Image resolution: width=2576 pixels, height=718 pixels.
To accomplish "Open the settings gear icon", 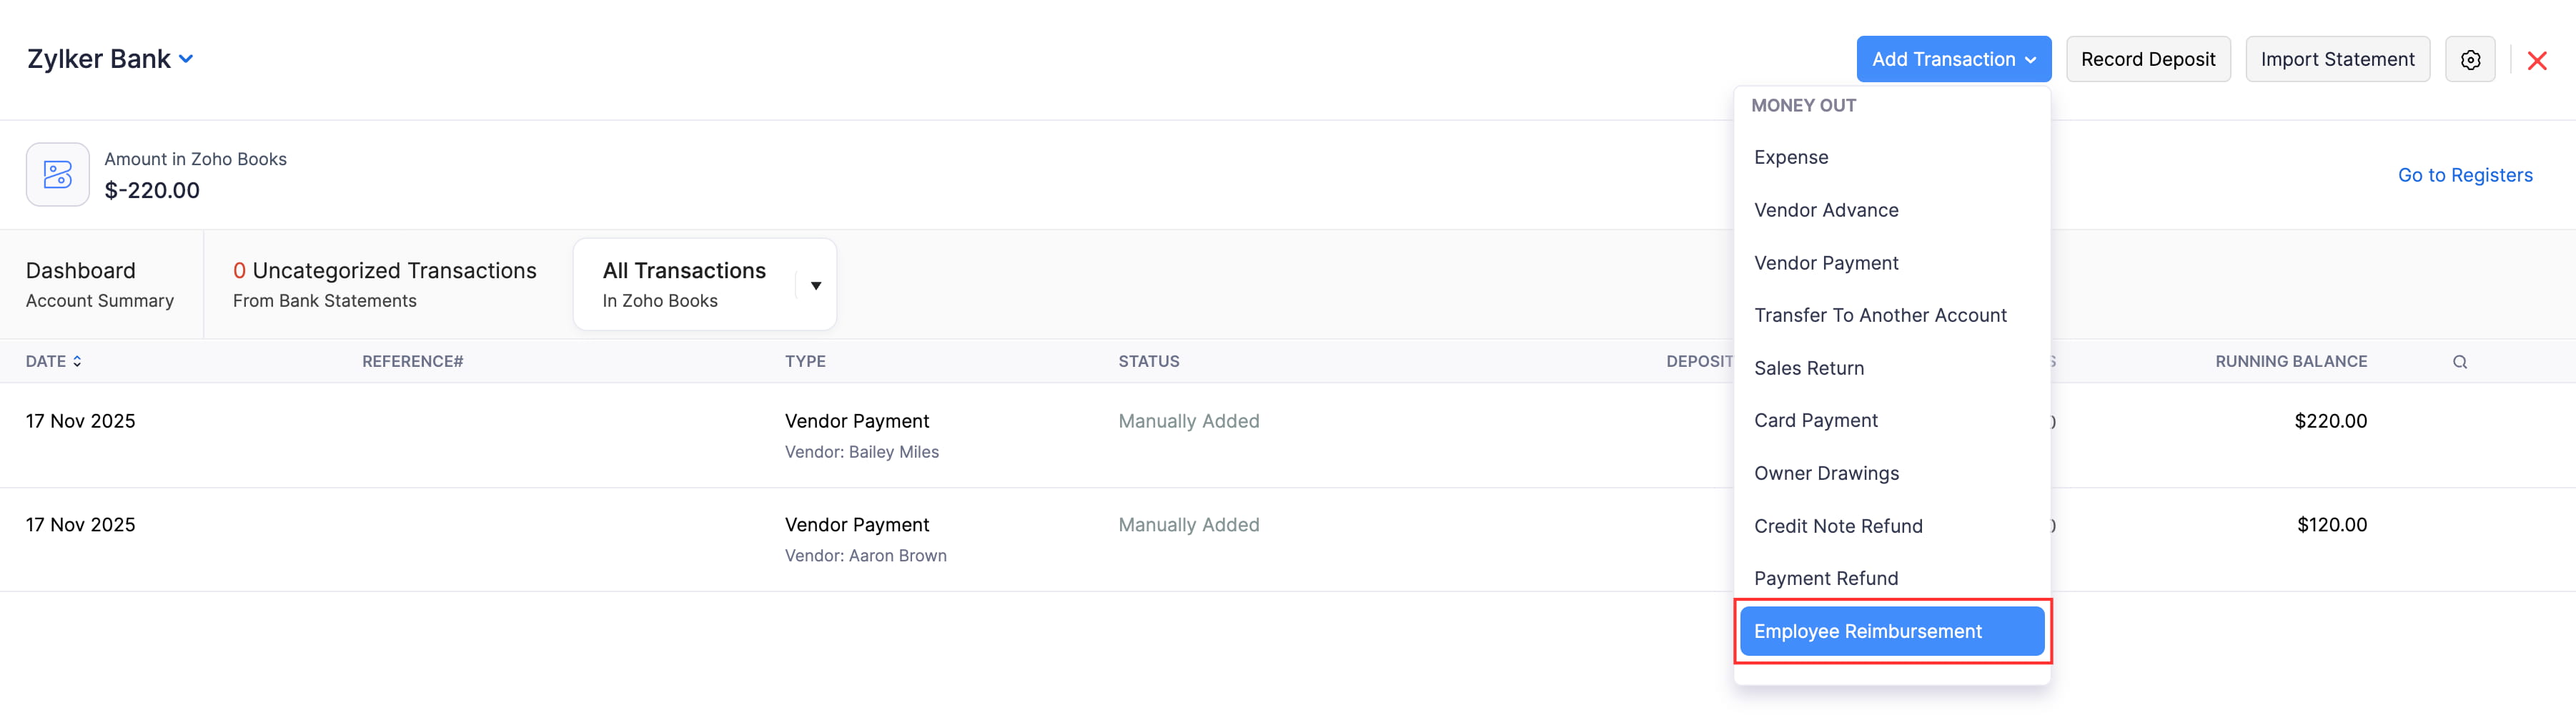I will [x=2470, y=59].
